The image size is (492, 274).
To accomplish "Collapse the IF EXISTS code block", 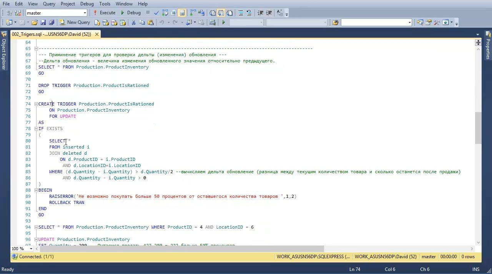I will point(36,129).
